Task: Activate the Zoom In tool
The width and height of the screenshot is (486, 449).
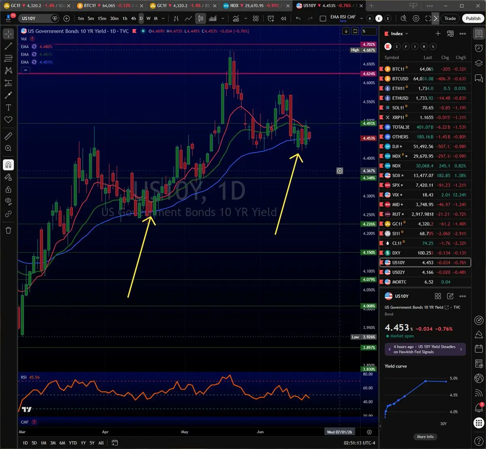Action: 9,148
